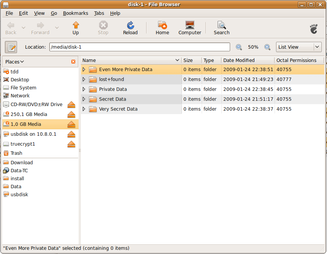Open the Back history dropdown arrow
327x254 pixels.
click(24, 27)
